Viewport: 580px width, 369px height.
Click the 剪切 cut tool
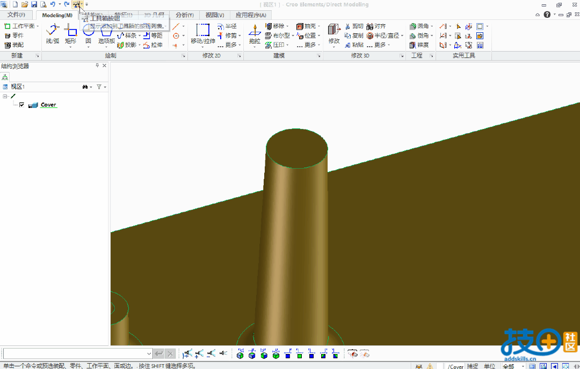pyautogui.click(x=354, y=26)
